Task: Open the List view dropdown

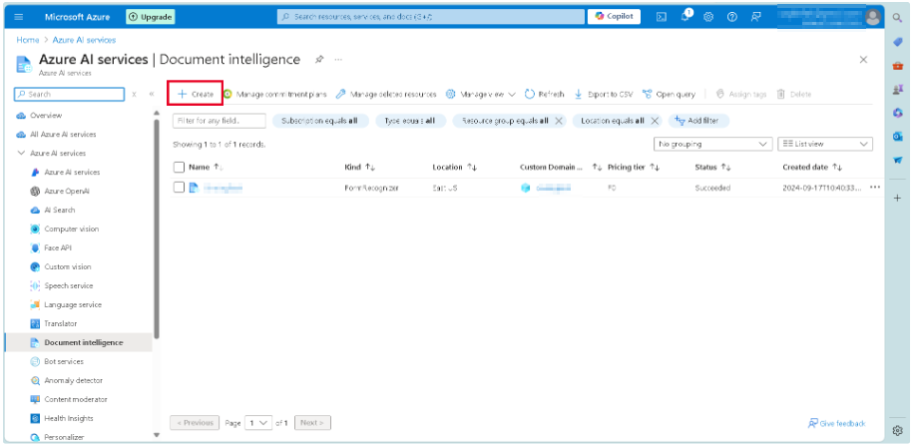Action: pyautogui.click(x=825, y=144)
